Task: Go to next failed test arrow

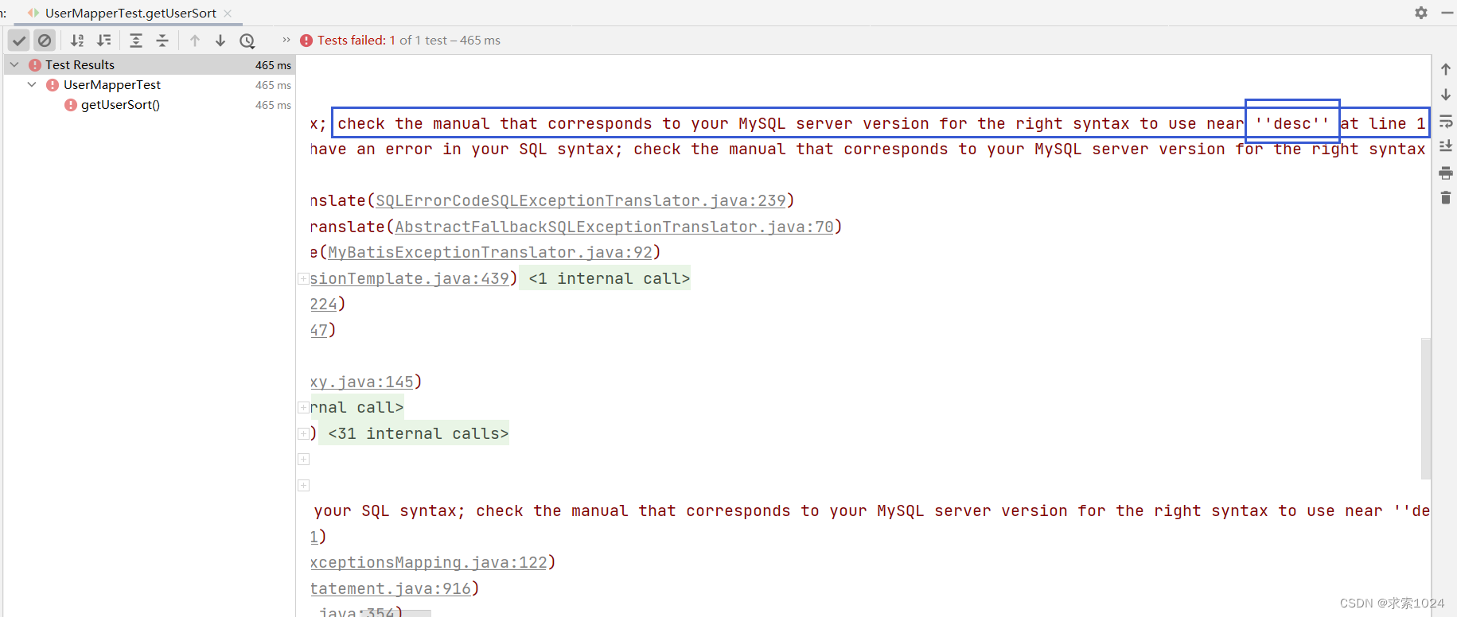Action: point(220,41)
